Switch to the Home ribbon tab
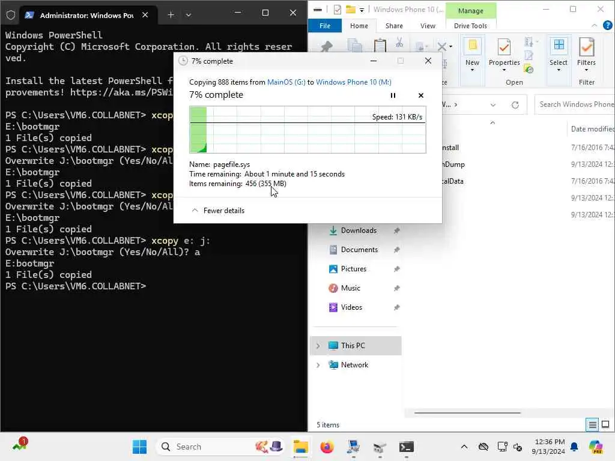 point(359,26)
